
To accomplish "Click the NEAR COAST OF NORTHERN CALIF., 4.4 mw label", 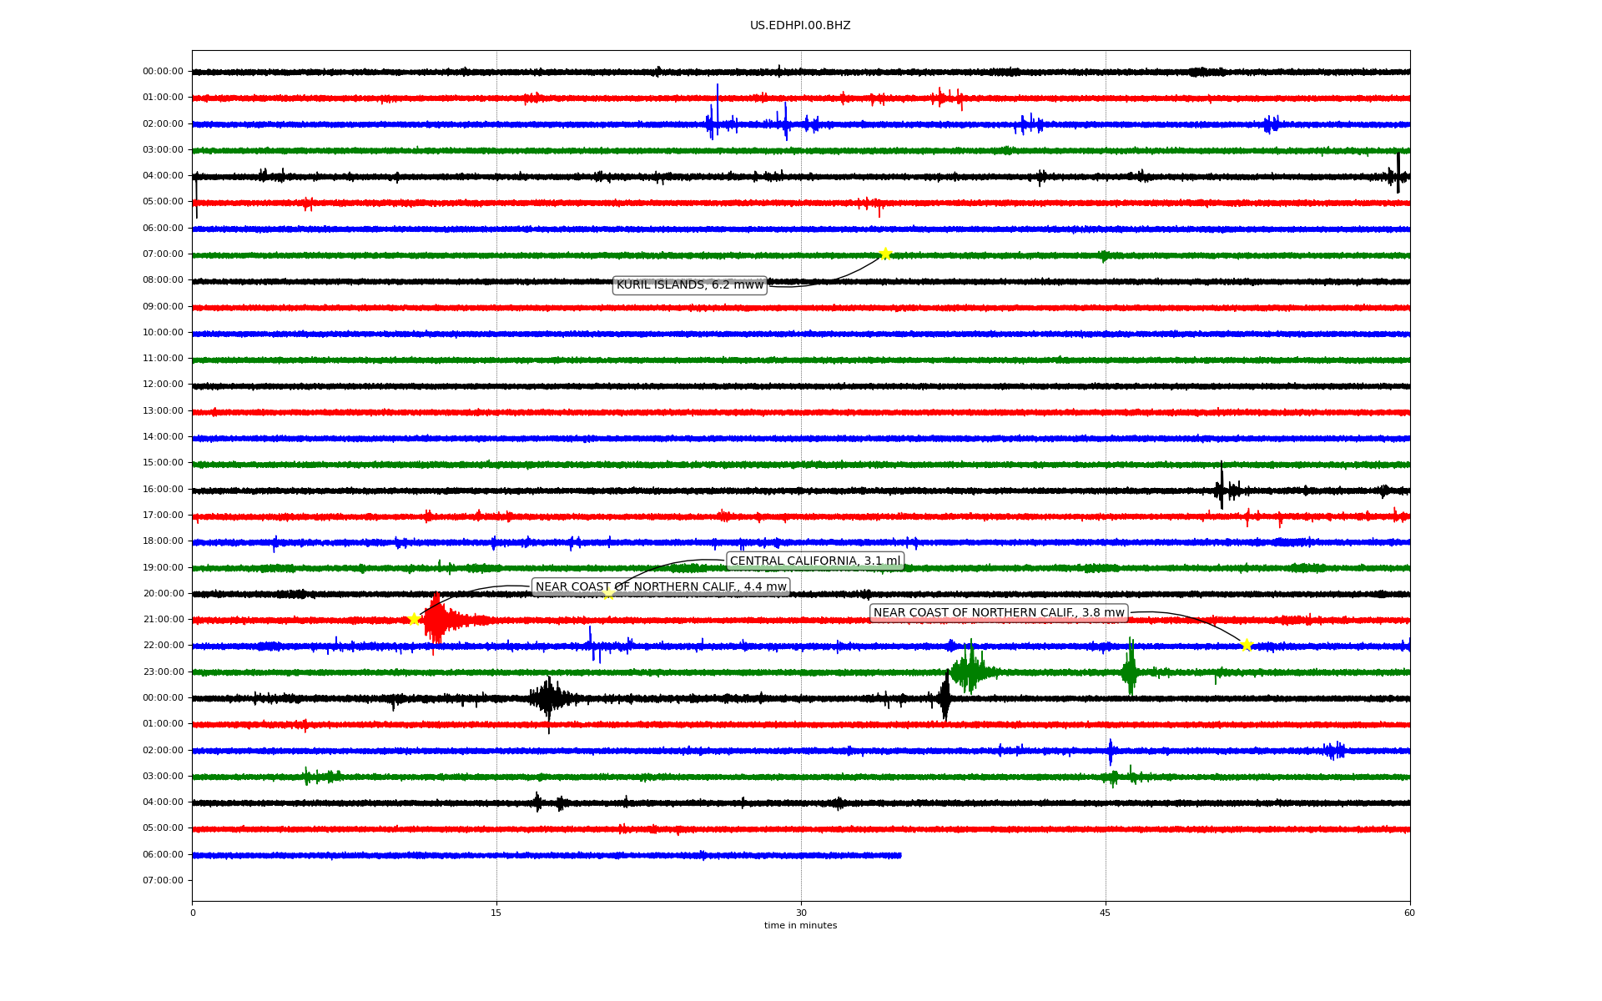I will 660,587.
